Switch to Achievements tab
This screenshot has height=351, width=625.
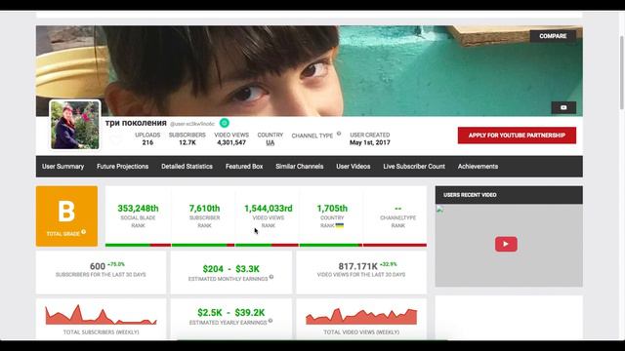pos(478,167)
